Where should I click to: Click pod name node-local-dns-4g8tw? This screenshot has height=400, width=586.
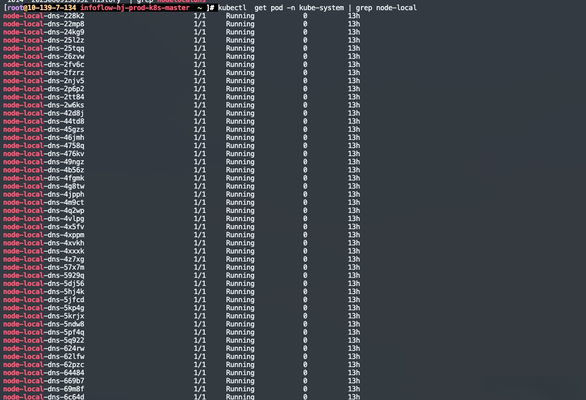pos(44,186)
